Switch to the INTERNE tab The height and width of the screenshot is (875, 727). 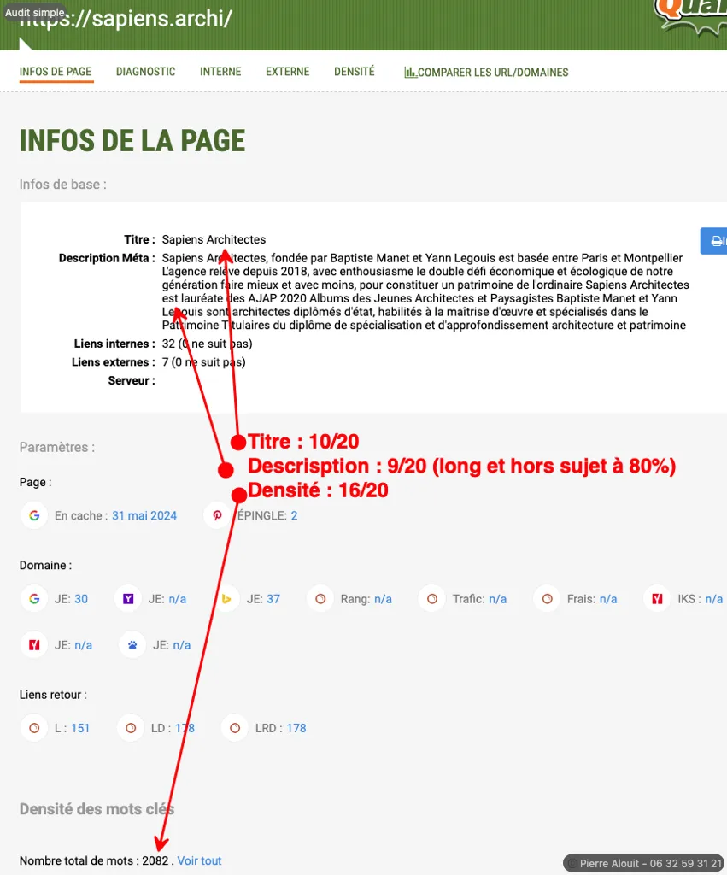(220, 72)
